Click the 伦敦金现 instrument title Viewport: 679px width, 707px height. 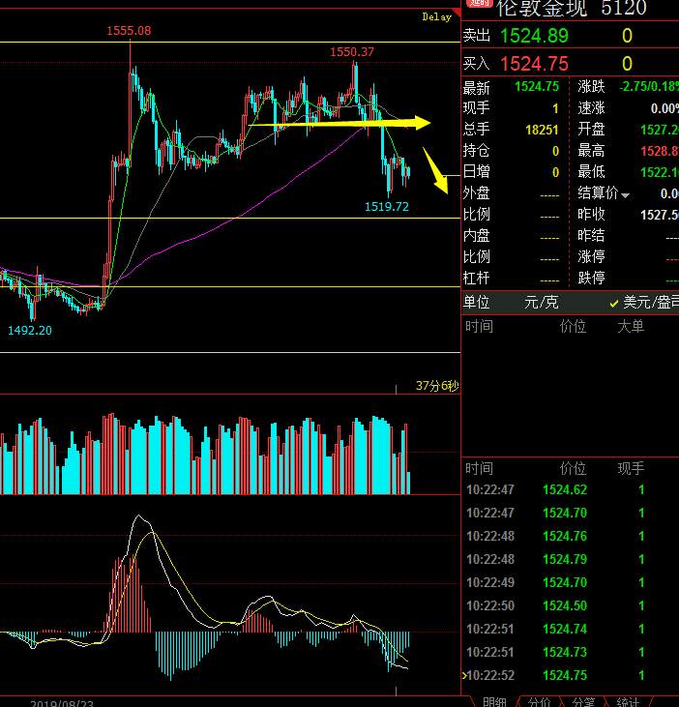(542, 8)
